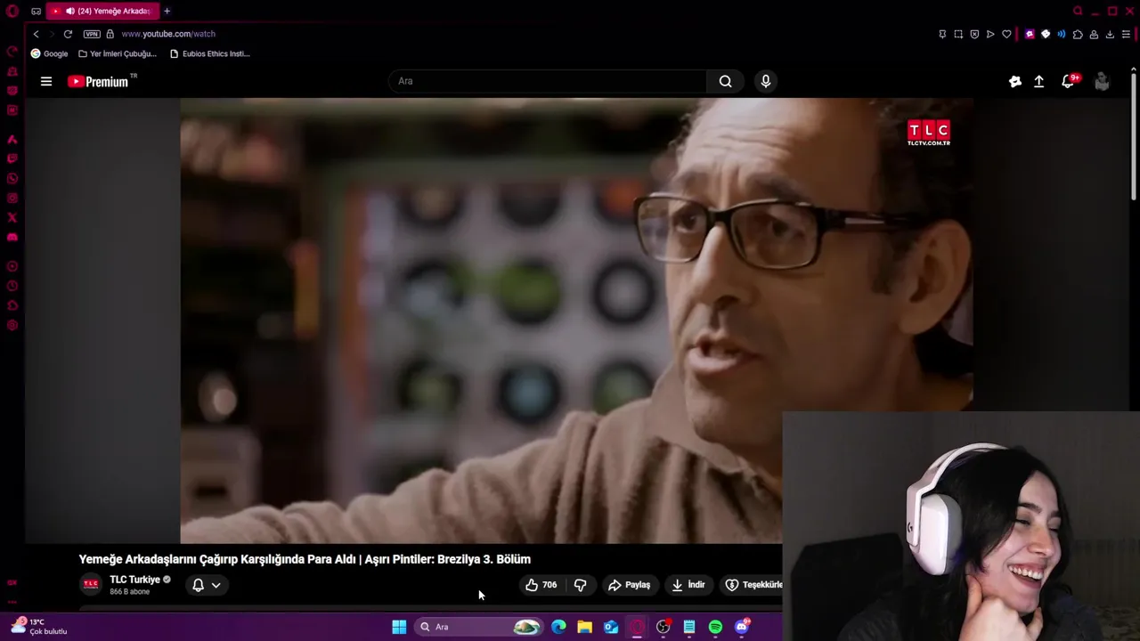
Task: Reload the current page
Action: tap(68, 34)
